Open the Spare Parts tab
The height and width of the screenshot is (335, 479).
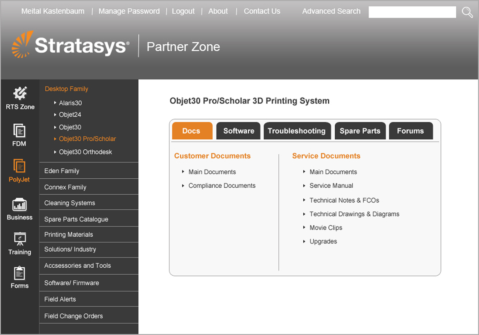[x=360, y=131]
